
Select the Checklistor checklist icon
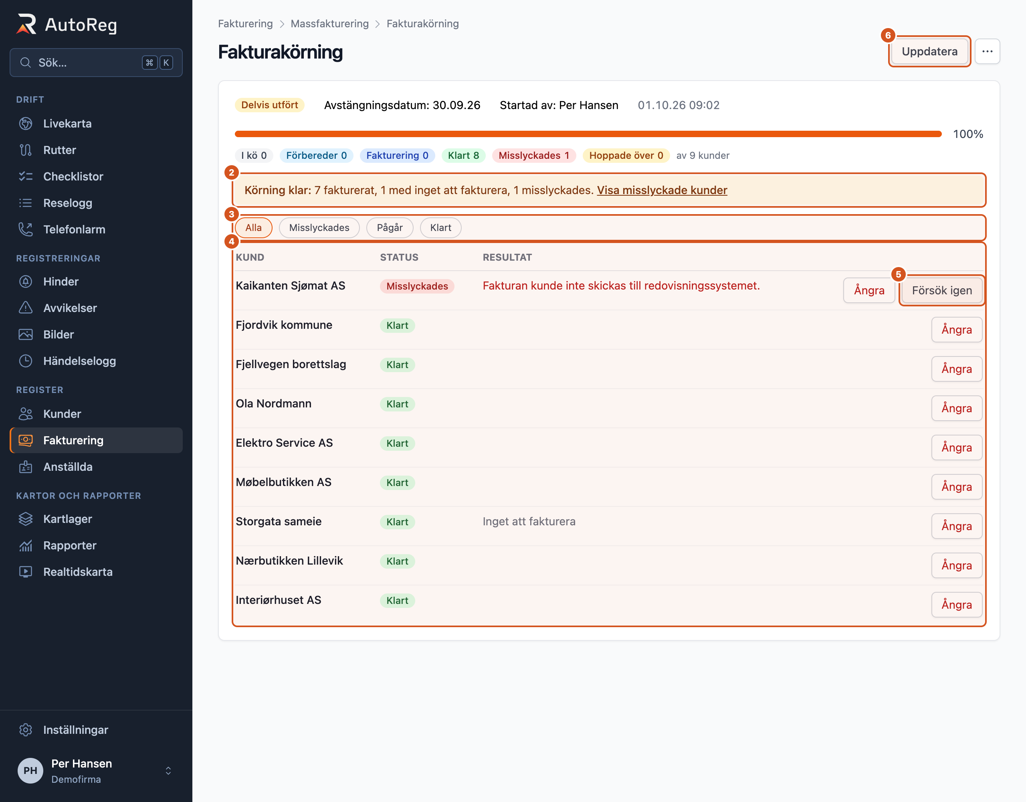pos(25,176)
